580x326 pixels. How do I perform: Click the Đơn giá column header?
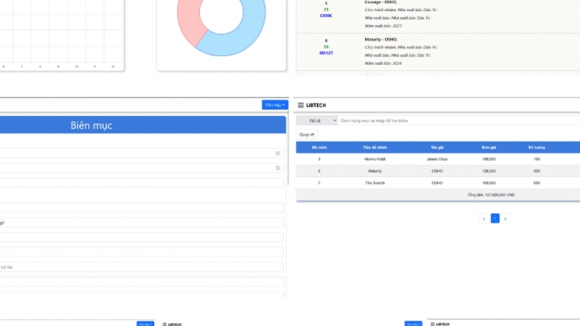pos(489,148)
